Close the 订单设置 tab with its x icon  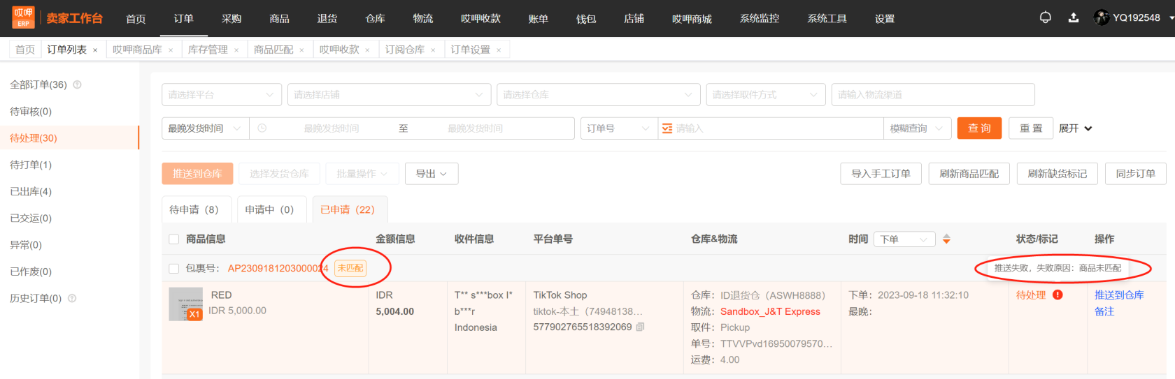(x=499, y=50)
